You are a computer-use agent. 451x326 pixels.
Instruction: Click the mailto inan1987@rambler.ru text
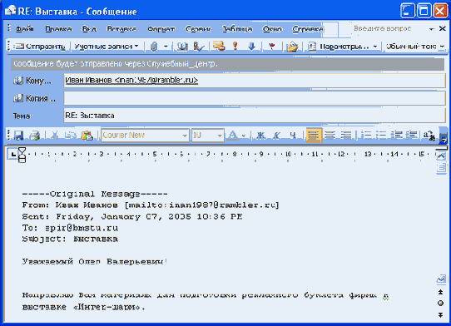(201, 205)
